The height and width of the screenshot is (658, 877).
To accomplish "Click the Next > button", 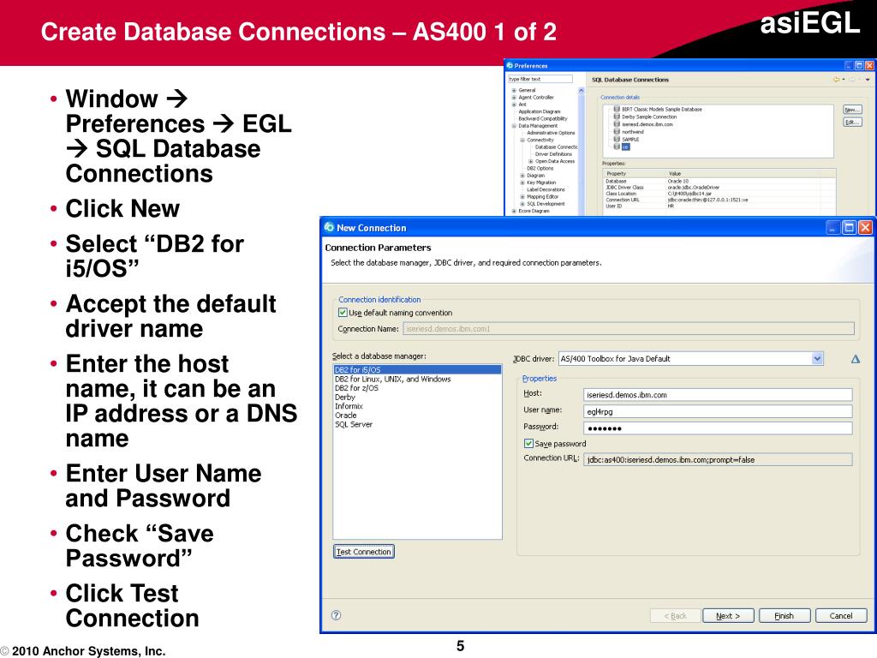I will click(728, 615).
